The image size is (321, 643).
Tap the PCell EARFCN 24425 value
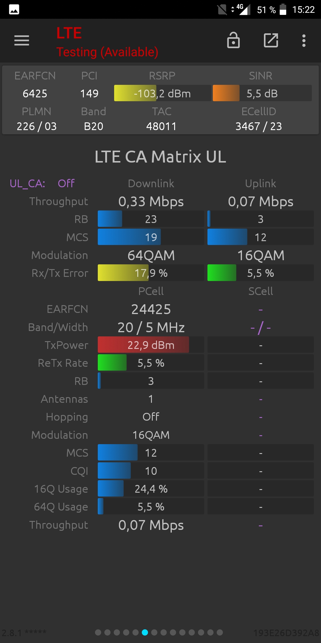pyautogui.click(x=151, y=309)
